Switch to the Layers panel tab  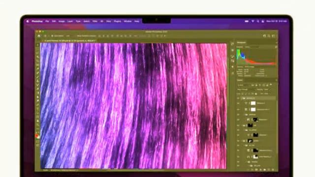pyautogui.click(x=240, y=80)
